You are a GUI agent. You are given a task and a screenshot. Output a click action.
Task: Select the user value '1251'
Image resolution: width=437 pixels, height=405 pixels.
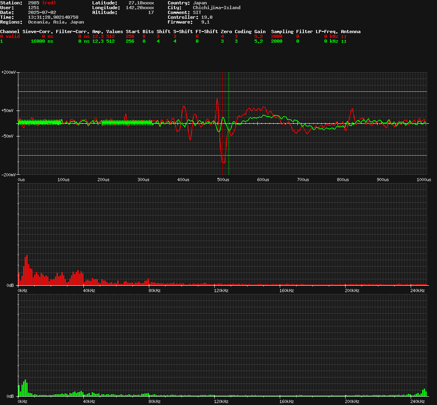pos(34,8)
